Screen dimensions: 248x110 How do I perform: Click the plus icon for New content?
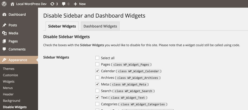pos(75,4)
